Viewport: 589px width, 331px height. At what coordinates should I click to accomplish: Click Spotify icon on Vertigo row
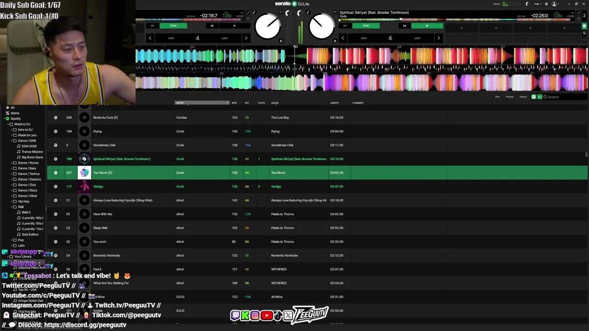pos(56,187)
